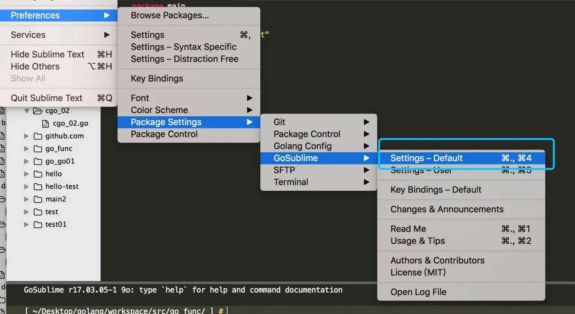Viewport: 575px width, 314px height.
Task: Click the GoSublime r17.03.05-1 help text
Action: pyautogui.click(x=183, y=290)
